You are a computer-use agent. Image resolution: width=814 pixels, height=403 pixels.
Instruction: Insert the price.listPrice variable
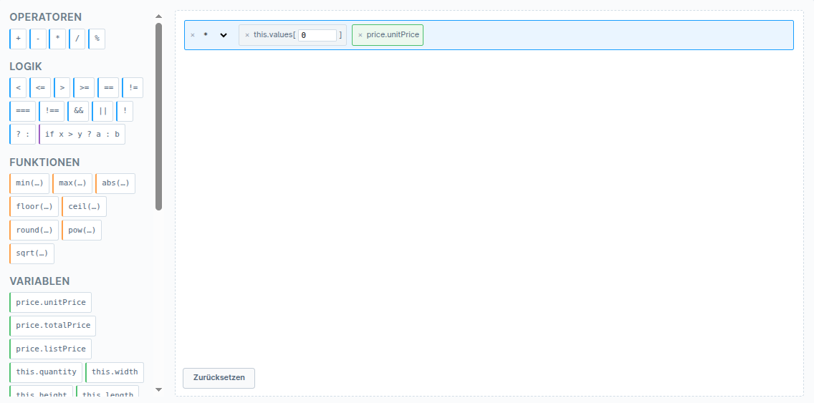coord(50,349)
